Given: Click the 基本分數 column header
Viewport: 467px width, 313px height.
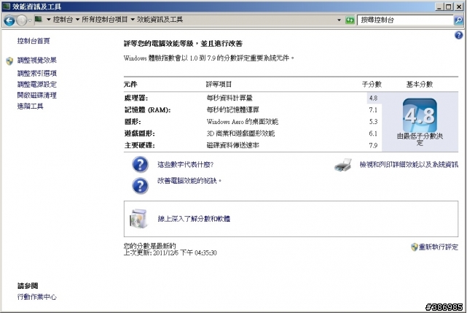Looking at the screenshot, I should click(x=420, y=85).
